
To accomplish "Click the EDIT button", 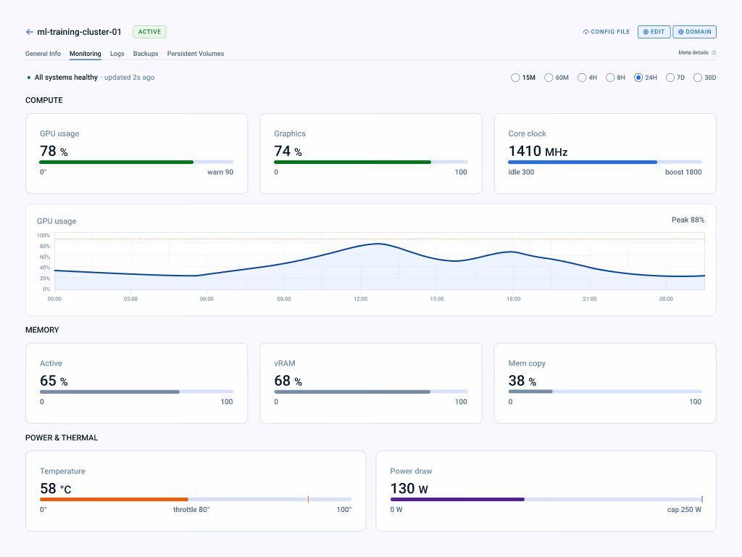I will [654, 32].
